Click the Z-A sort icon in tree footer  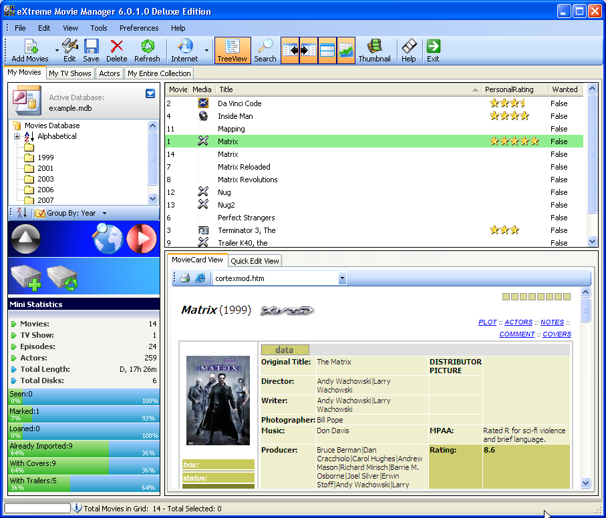click(x=22, y=213)
